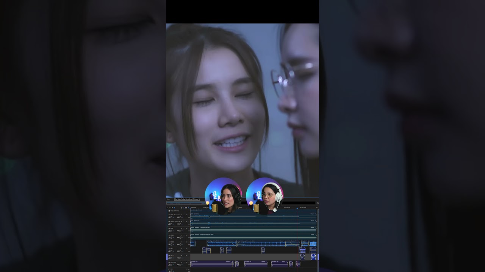
Task: Click the AMB 2 track pan knob
Action: click(x=180, y=238)
